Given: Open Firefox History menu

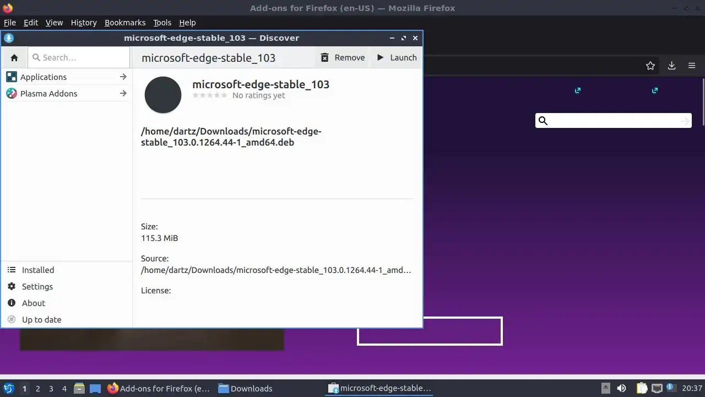Looking at the screenshot, I should (84, 23).
